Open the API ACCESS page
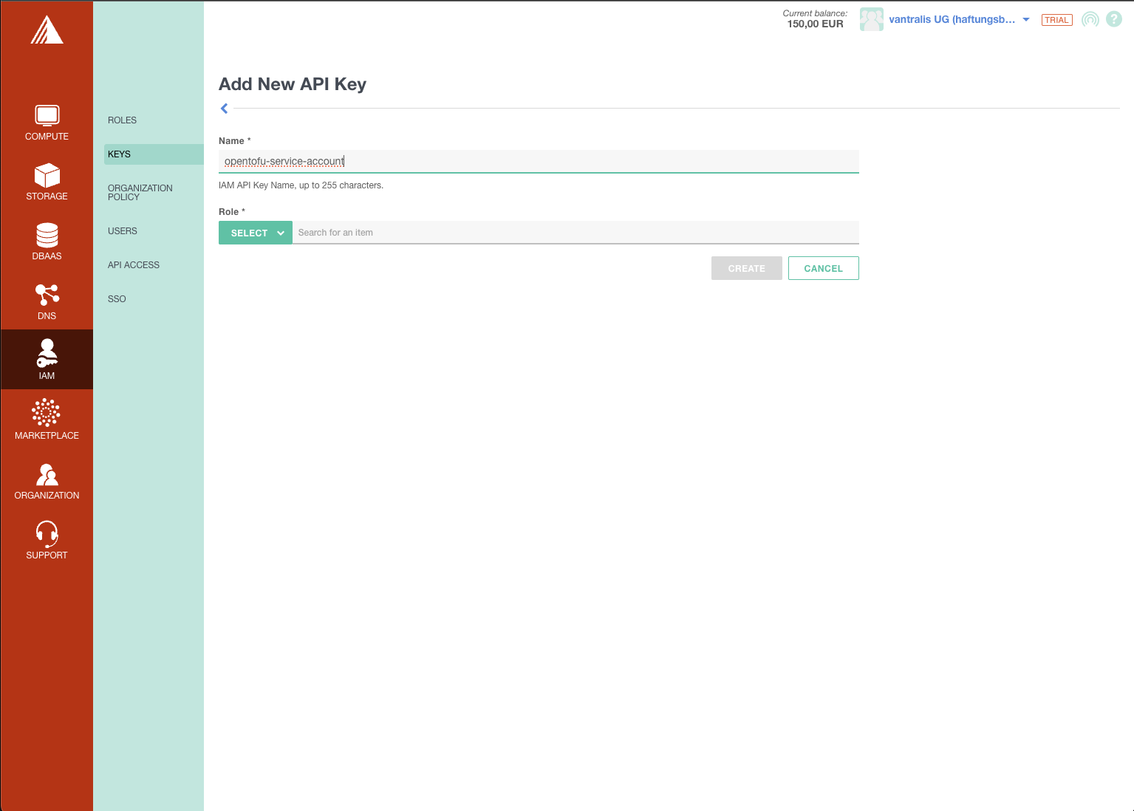 [134, 264]
